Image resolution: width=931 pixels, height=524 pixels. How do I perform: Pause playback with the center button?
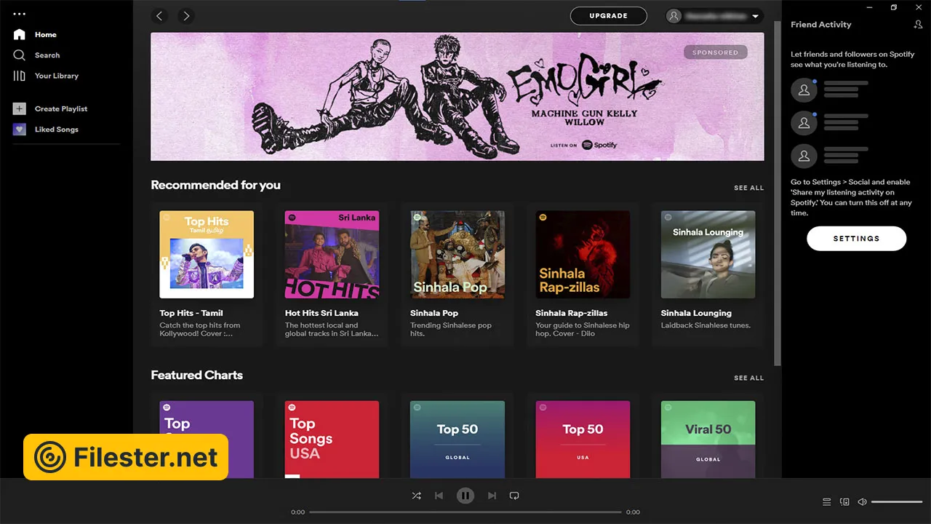pyautogui.click(x=465, y=496)
